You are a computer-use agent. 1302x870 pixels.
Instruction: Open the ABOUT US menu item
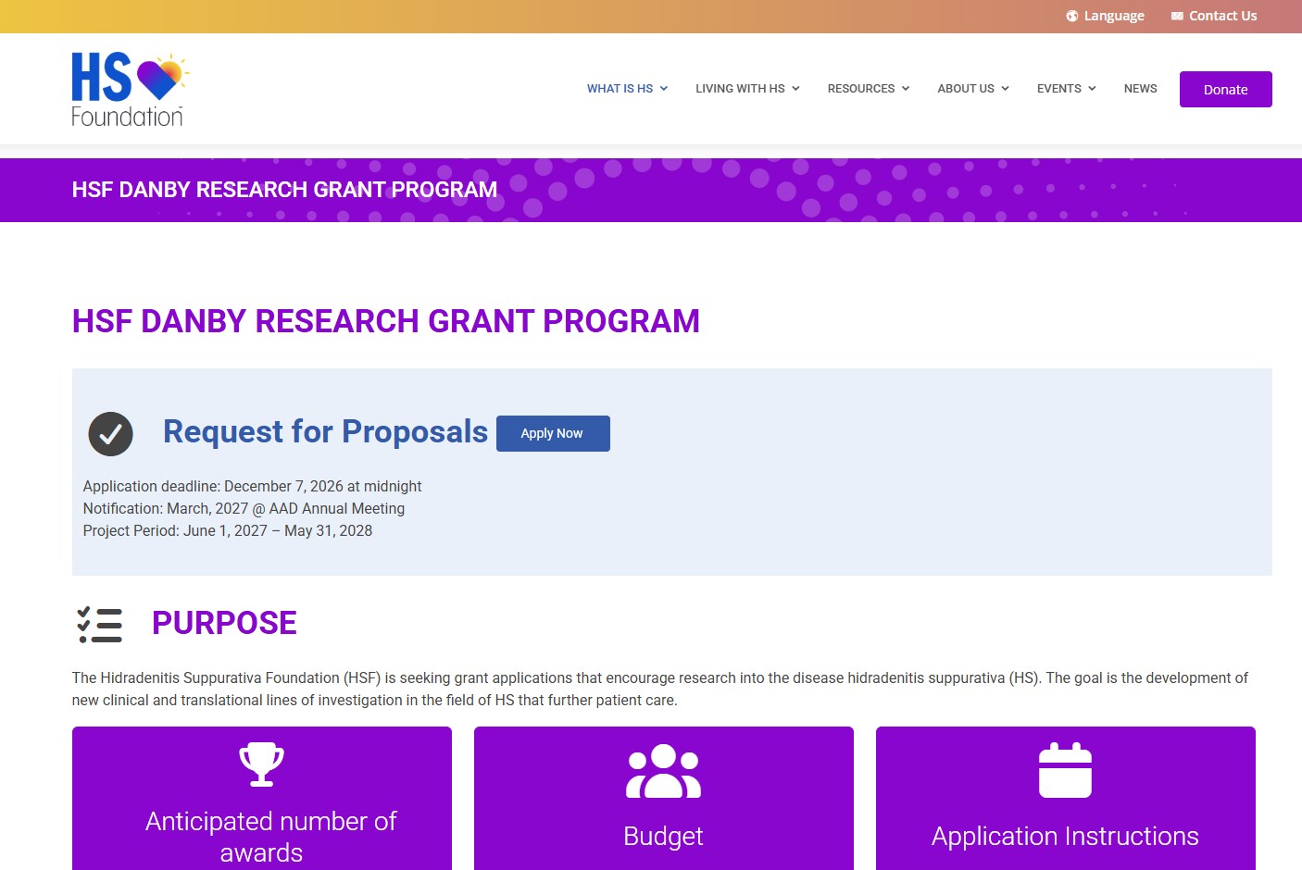(x=966, y=89)
